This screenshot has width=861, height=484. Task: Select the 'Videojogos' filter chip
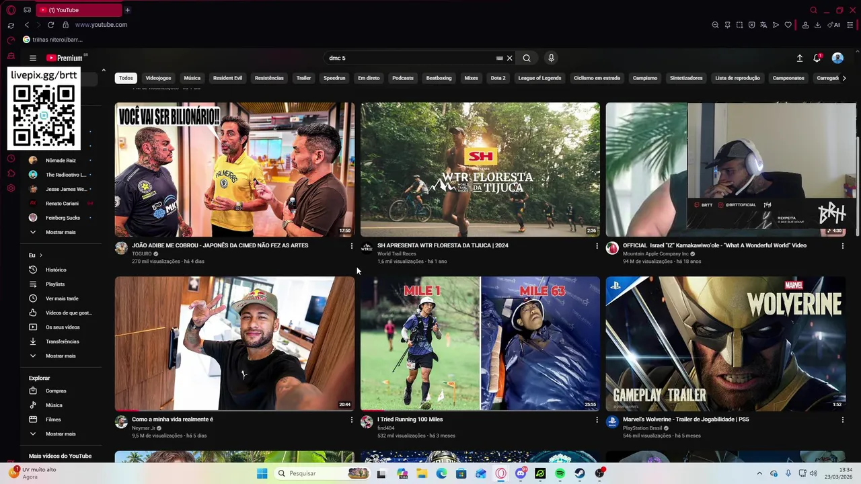pyautogui.click(x=158, y=78)
